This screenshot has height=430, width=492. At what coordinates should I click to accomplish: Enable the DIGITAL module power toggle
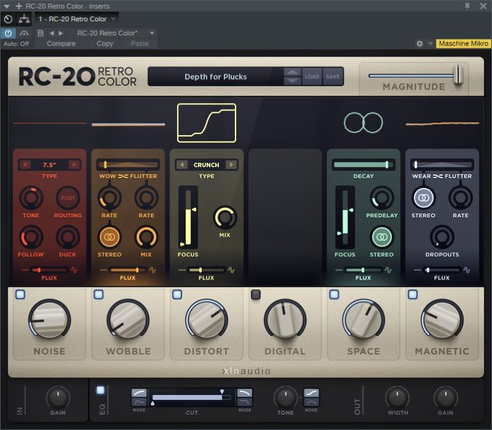[256, 294]
